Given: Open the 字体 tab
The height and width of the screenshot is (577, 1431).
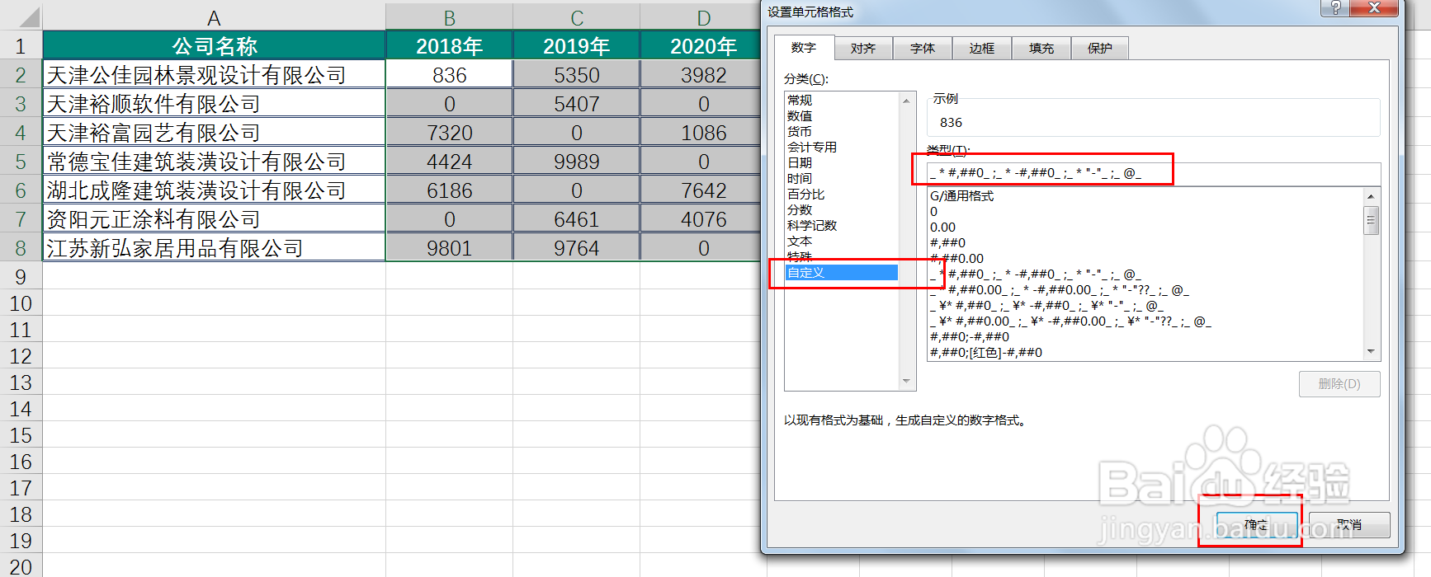Looking at the screenshot, I should (923, 49).
